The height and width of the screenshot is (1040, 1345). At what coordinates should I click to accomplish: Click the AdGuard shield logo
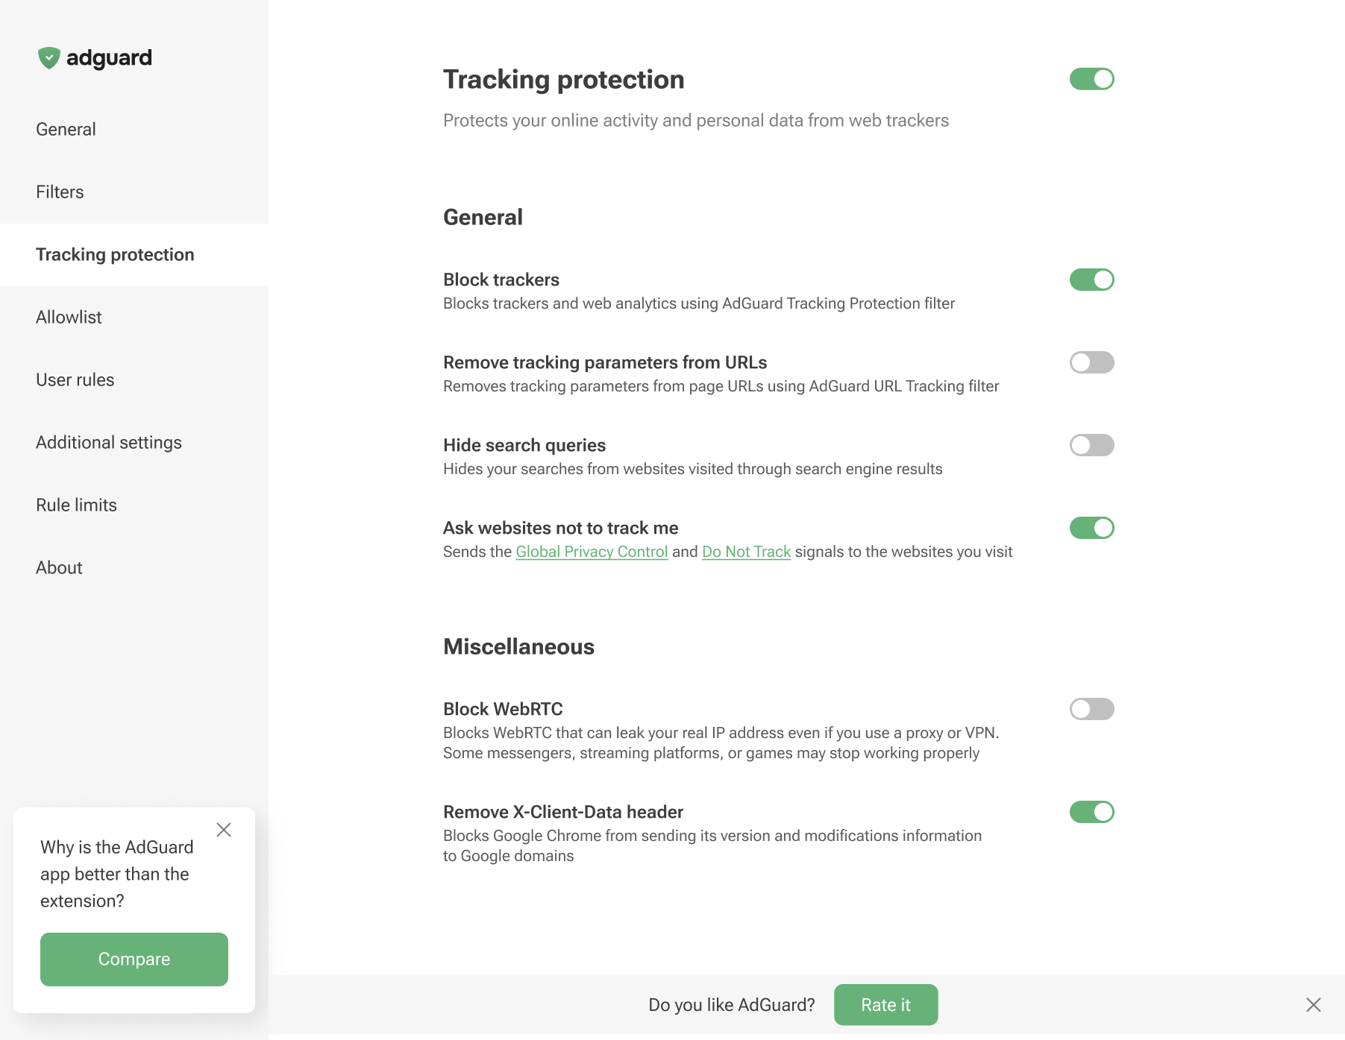point(50,57)
